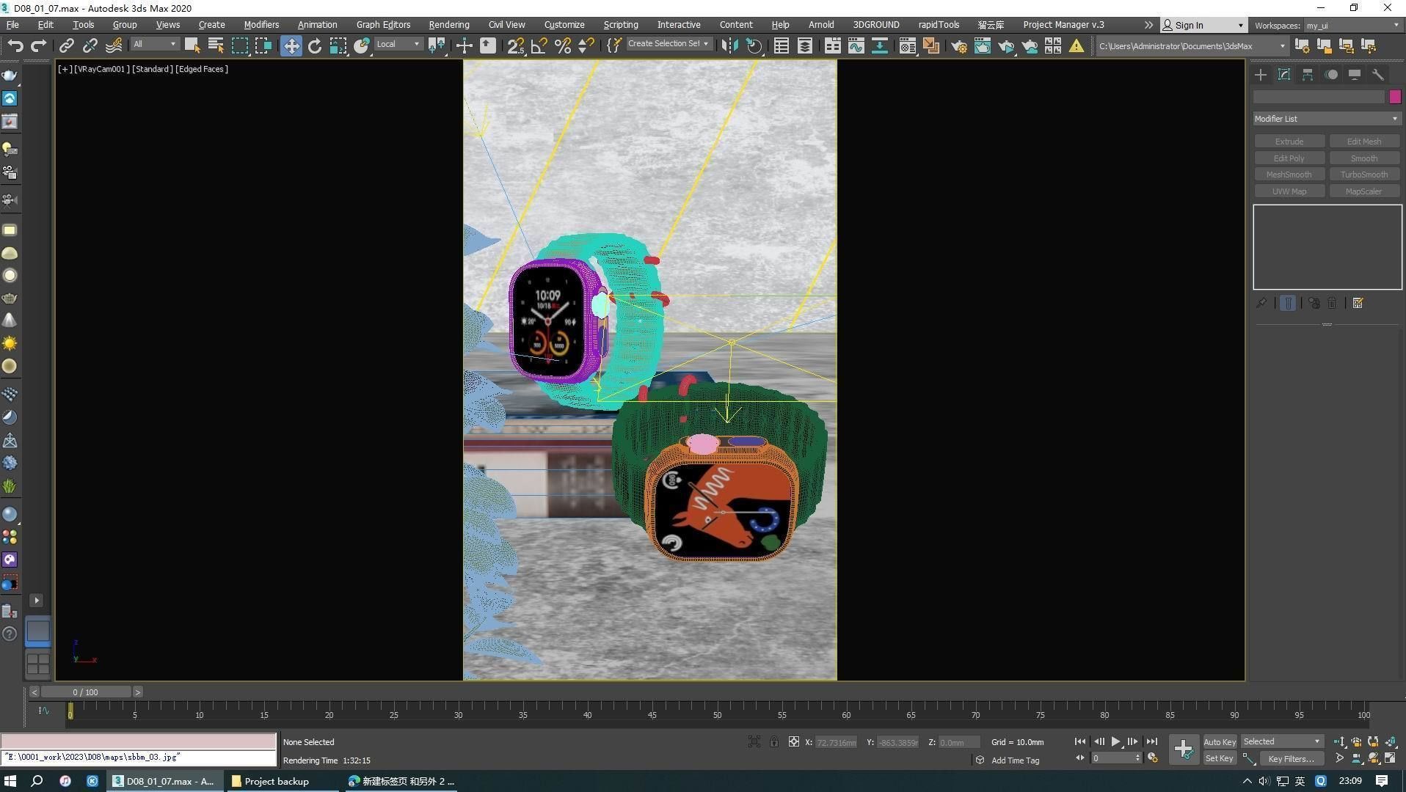Toggle Key Mode next to frame field
1406x792 pixels.
1080,758
